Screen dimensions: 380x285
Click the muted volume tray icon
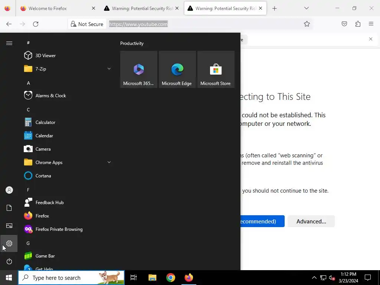click(332, 278)
